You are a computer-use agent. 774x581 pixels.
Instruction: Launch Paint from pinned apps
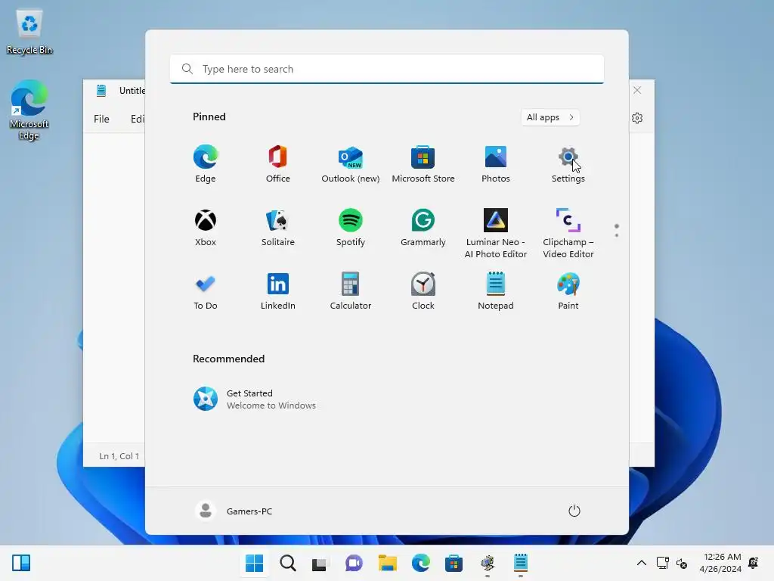[568, 291]
